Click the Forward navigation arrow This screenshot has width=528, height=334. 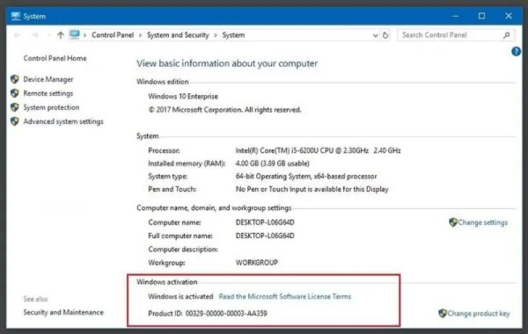(35, 35)
